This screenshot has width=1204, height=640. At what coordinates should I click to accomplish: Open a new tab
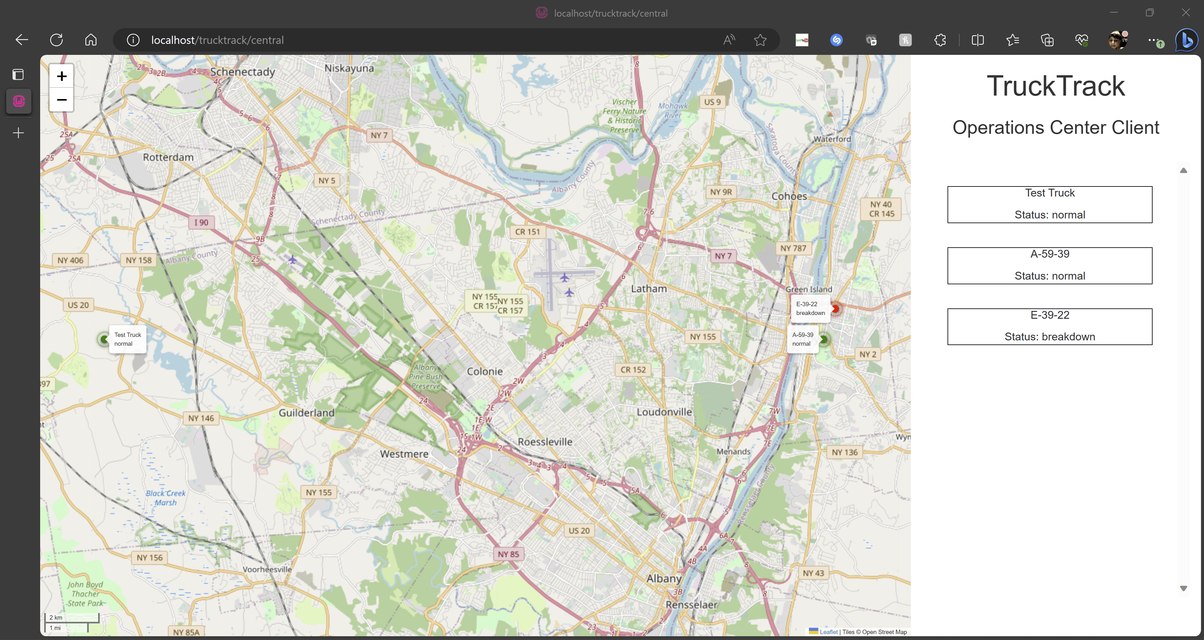tap(18, 133)
